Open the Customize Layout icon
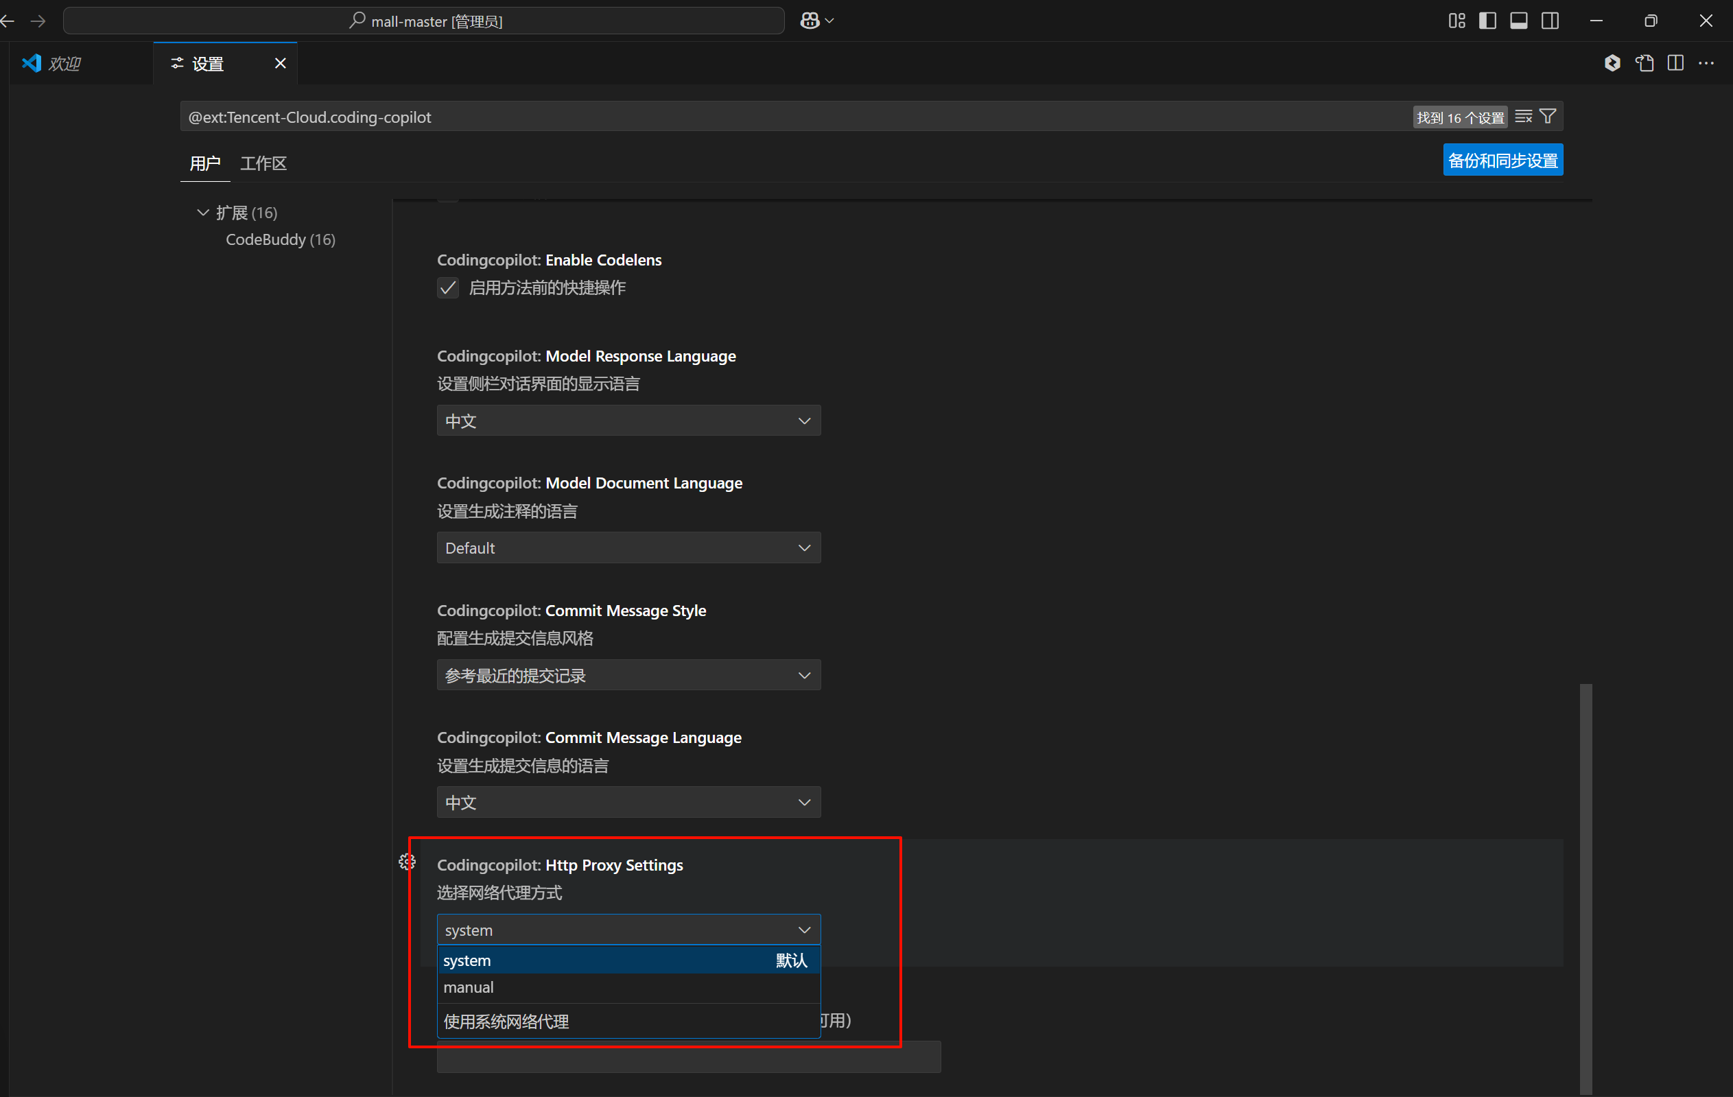Screen dimensions: 1733x1097 pos(1456,21)
